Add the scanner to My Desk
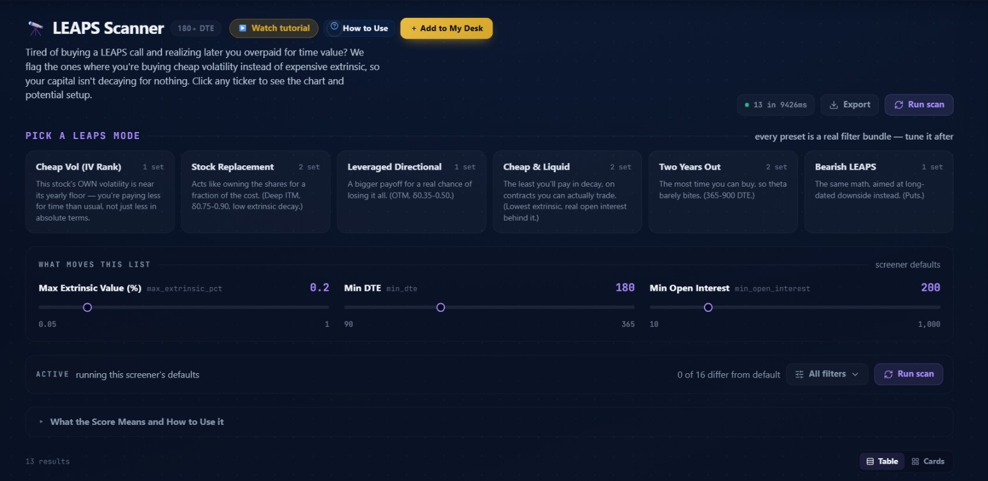 pos(446,28)
